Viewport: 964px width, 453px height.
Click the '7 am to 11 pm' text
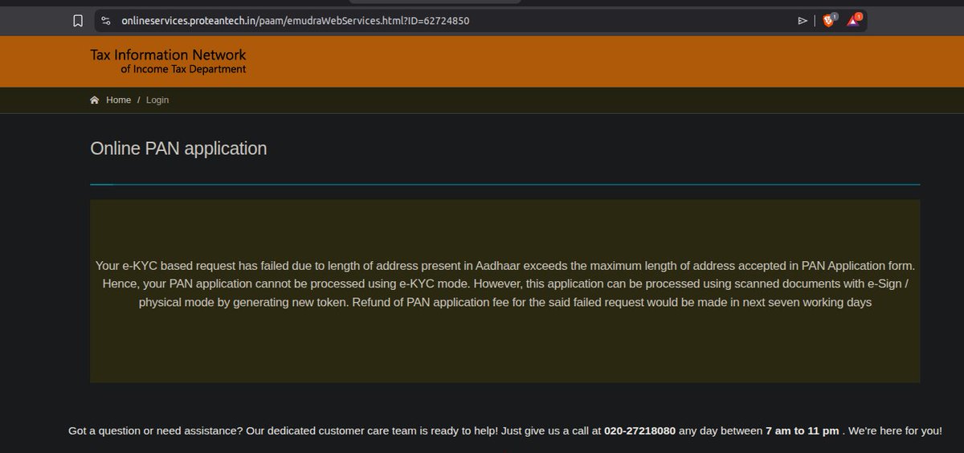pyautogui.click(x=802, y=431)
